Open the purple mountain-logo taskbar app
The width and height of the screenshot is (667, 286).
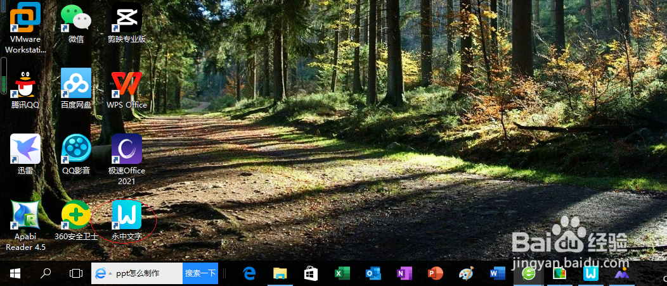pos(621,273)
